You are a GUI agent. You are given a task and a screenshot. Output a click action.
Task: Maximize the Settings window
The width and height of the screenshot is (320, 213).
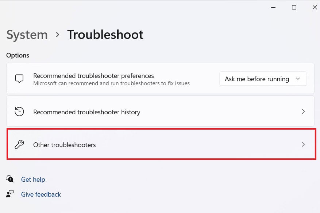294,7
